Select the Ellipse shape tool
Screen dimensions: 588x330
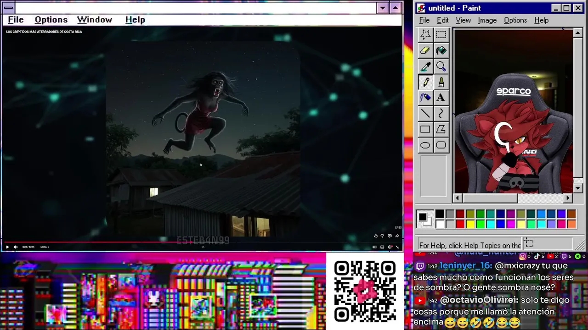425,145
